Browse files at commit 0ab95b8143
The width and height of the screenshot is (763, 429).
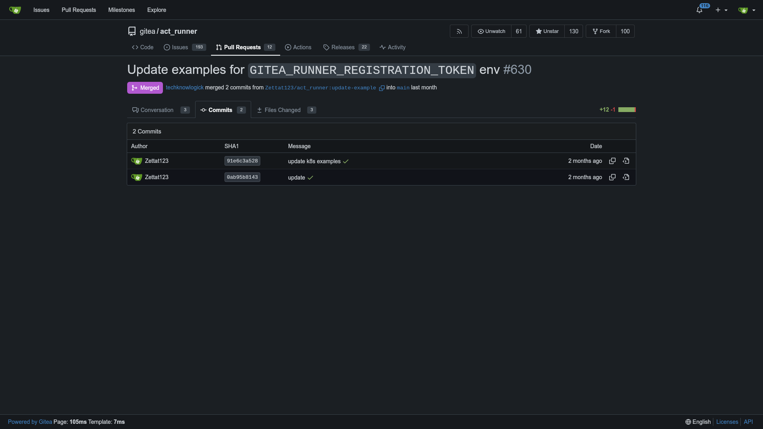(626, 177)
